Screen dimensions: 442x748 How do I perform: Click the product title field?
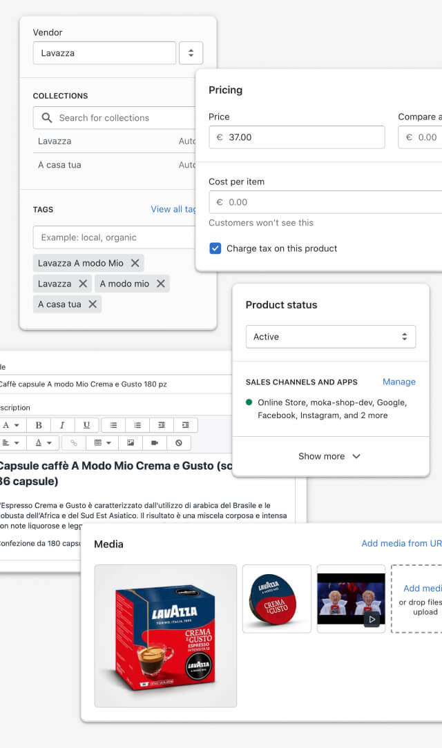pyautogui.click(x=115, y=384)
